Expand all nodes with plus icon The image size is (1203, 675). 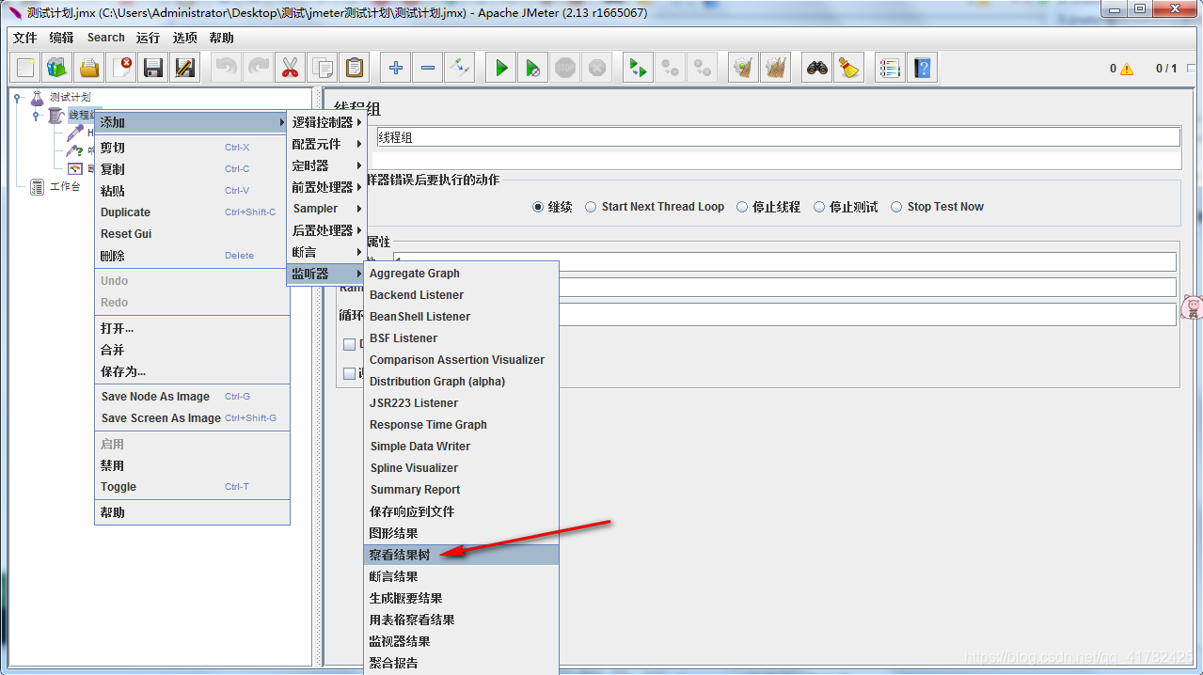396,68
